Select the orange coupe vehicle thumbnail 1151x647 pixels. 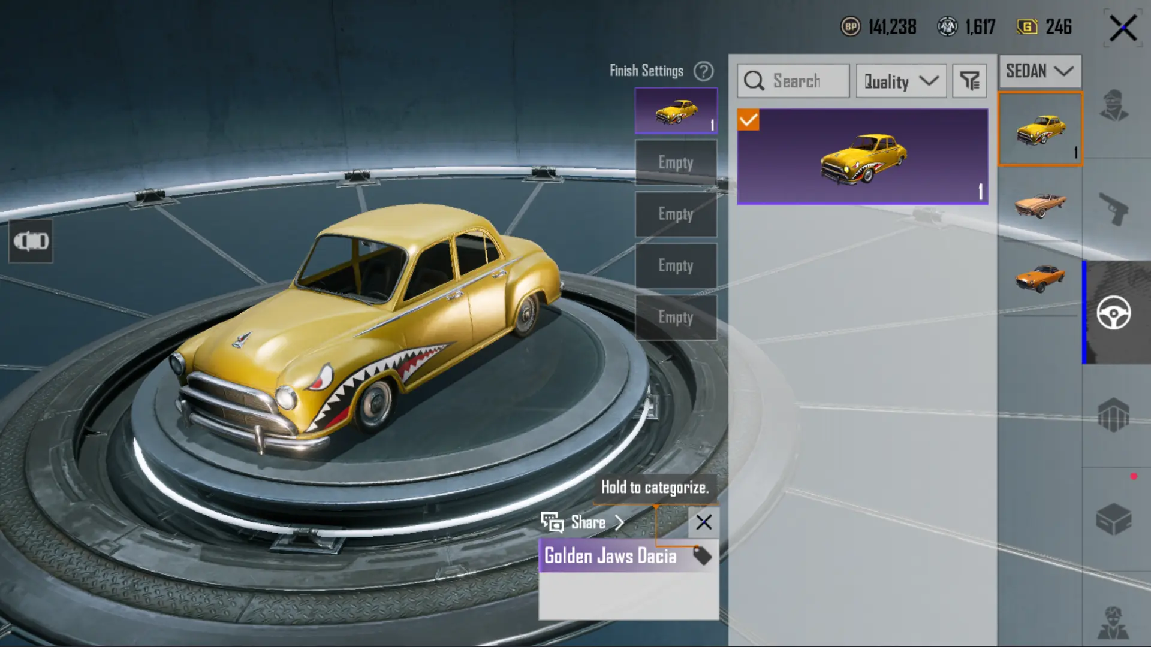click(1040, 278)
